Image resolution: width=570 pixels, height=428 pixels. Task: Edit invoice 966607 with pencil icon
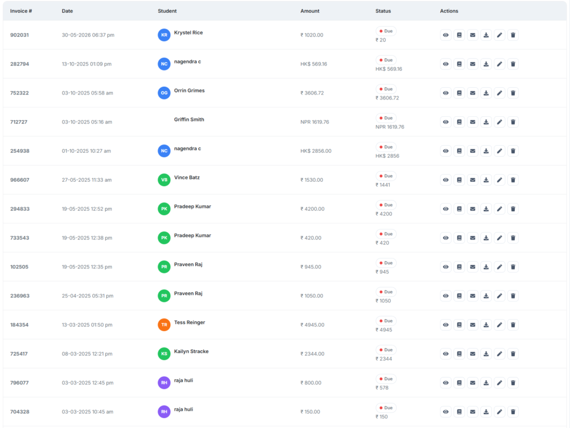499,180
